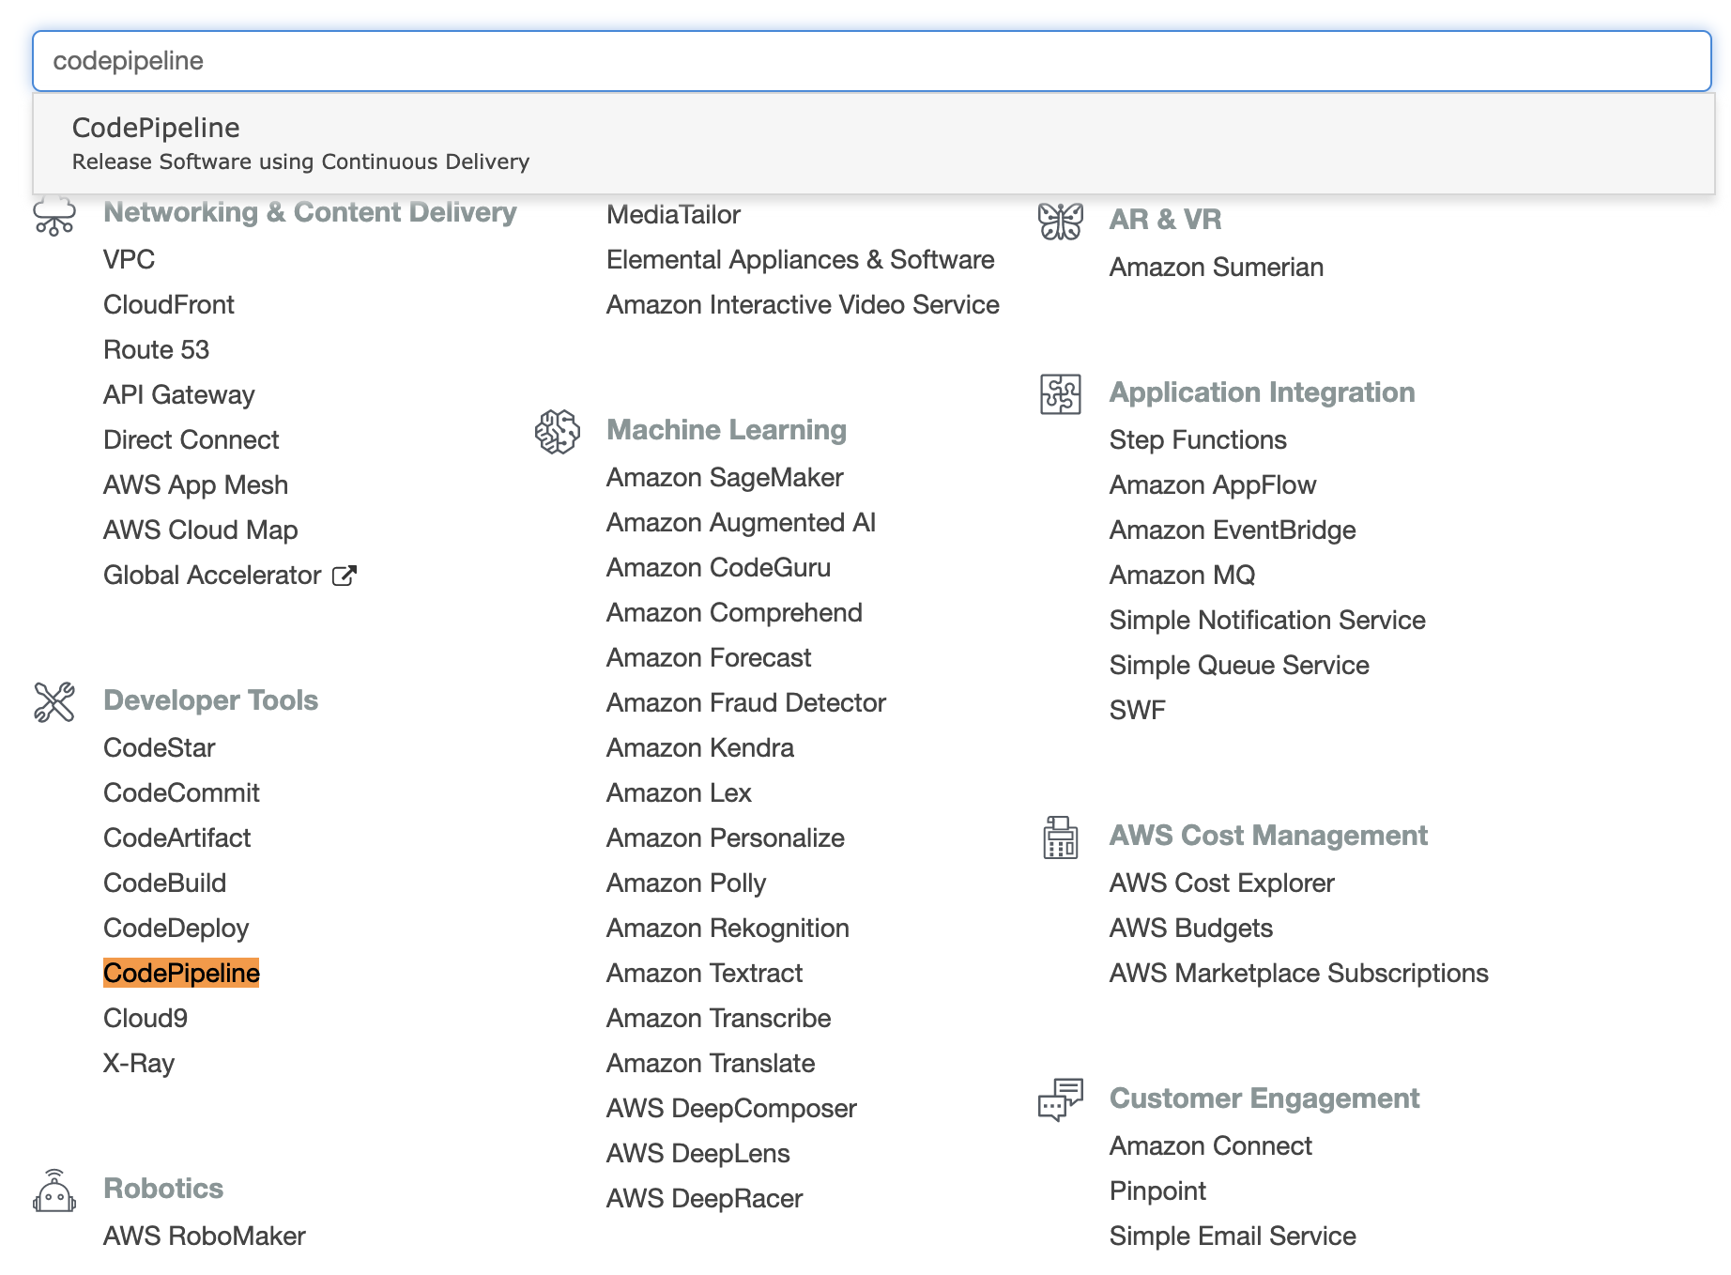Click the Robotics robot icon

click(54, 1191)
